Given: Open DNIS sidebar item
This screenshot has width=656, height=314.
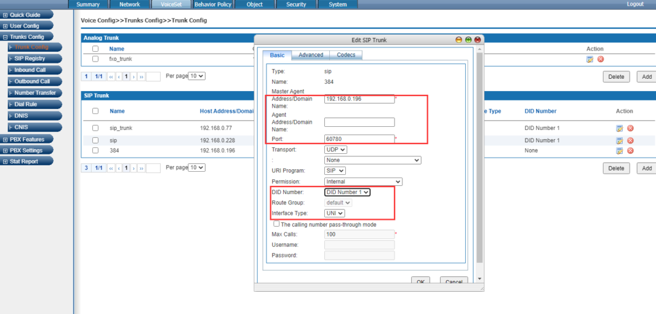Looking at the screenshot, I should tap(35, 115).
